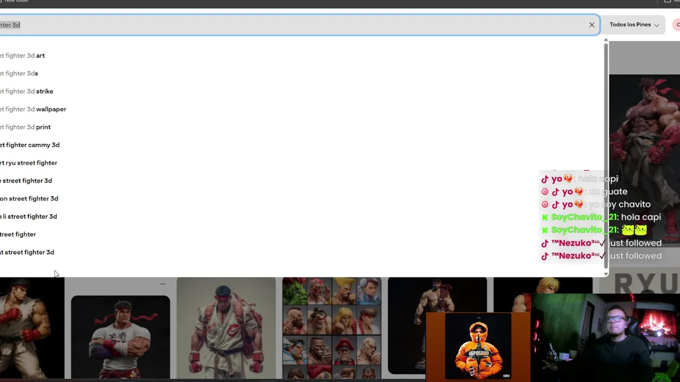Screen dimensions: 680x382
Task: Open the Ryu white gi figure pin
Action: (226, 328)
